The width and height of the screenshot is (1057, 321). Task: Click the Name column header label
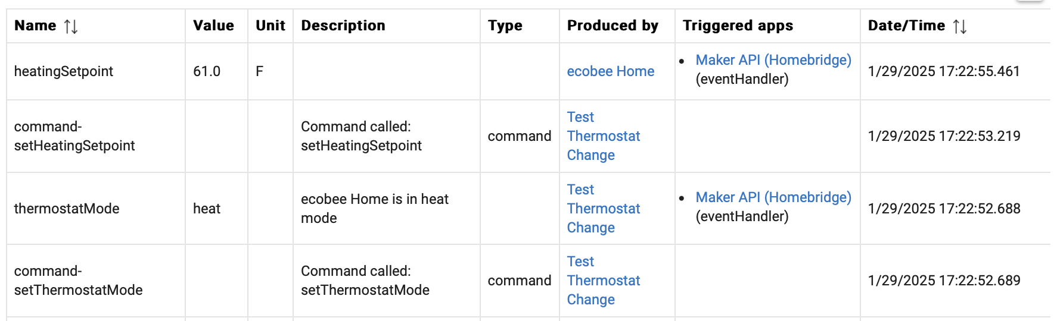(35, 26)
